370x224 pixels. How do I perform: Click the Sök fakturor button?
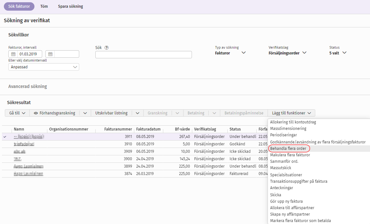click(x=19, y=6)
